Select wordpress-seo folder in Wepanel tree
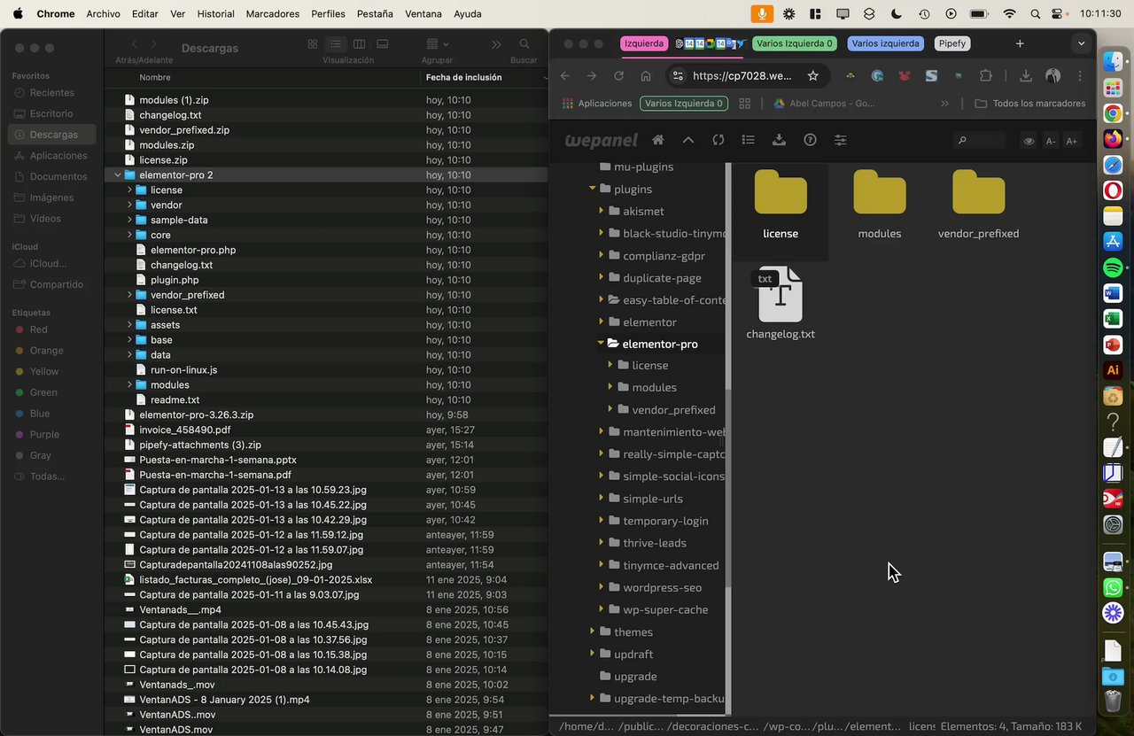This screenshot has height=736, width=1134. pyautogui.click(x=662, y=587)
